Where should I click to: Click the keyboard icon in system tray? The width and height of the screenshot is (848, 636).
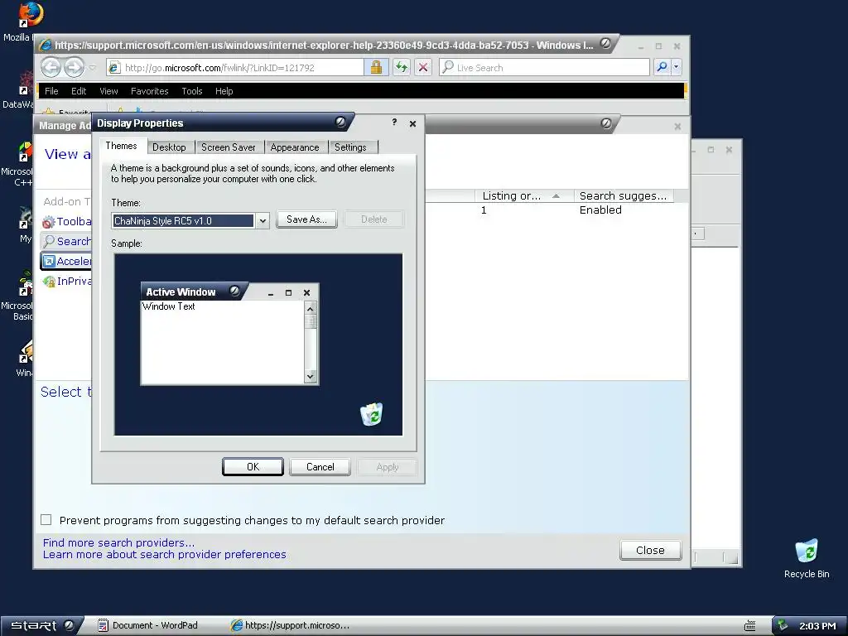click(x=749, y=626)
